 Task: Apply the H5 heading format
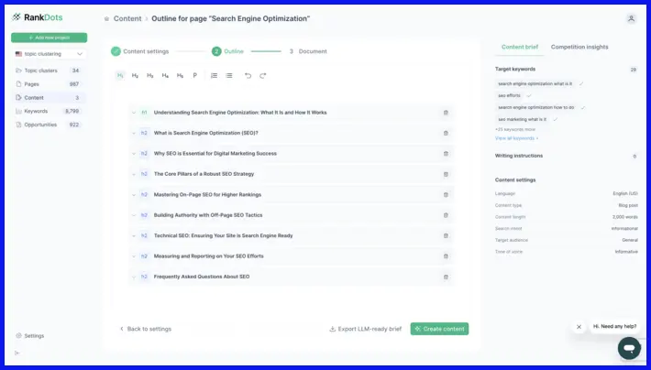click(x=180, y=75)
